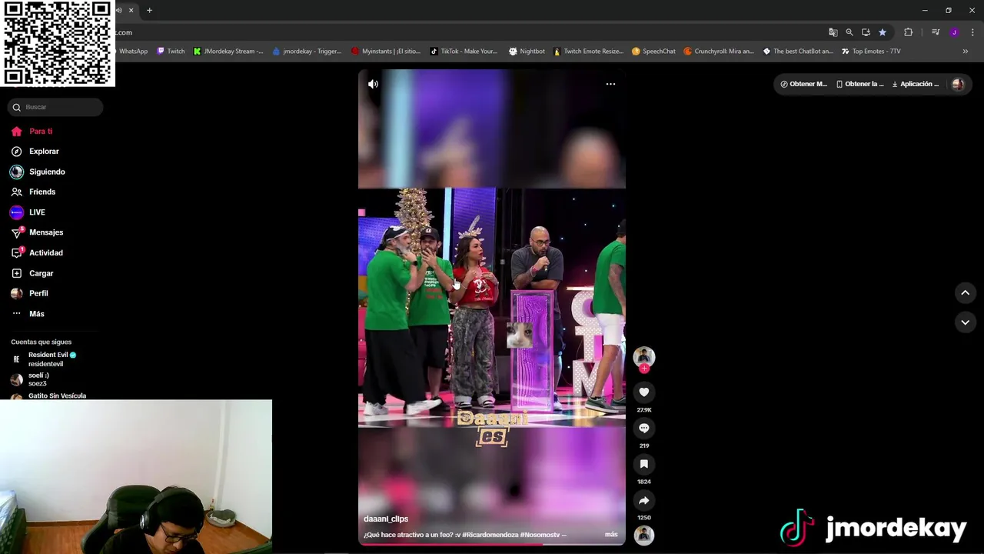Screen dimensions: 984x554
Task: Click the video to pause playback
Action: click(492, 308)
